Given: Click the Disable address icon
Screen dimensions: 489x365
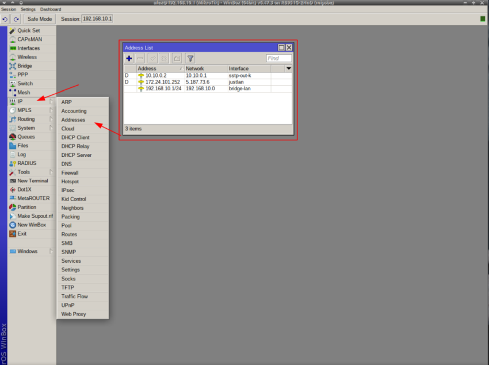Looking at the screenshot, I should [163, 58].
